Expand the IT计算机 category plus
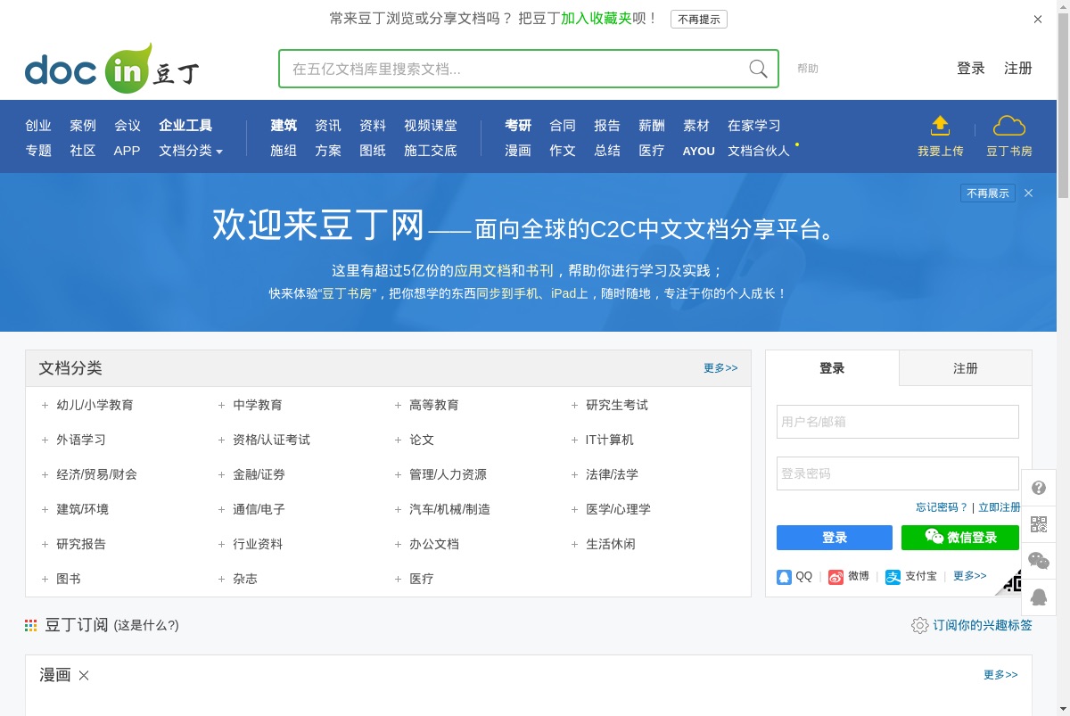The image size is (1070, 716). (x=575, y=440)
